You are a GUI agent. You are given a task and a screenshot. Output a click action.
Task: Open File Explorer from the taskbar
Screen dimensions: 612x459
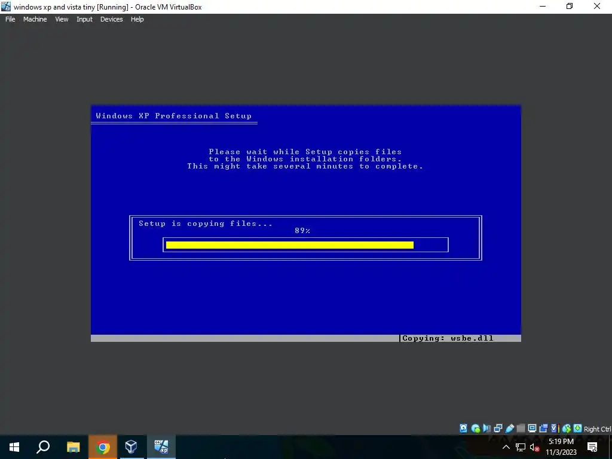[73, 447]
